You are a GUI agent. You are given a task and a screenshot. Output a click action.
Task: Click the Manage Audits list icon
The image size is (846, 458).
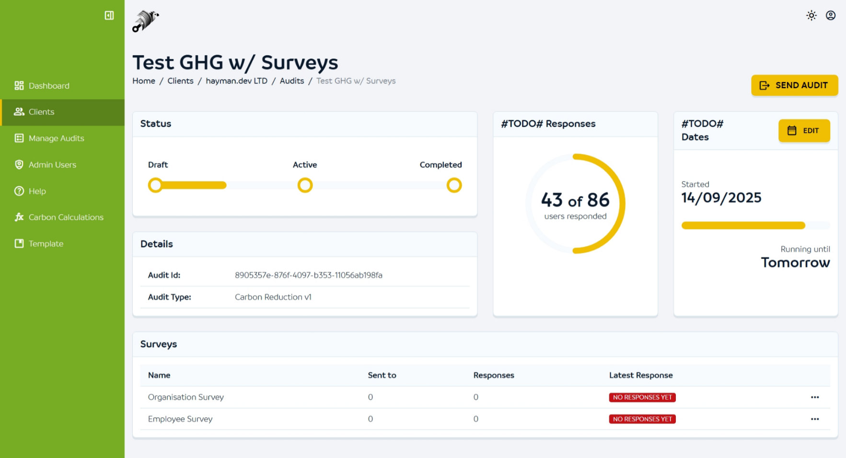[x=19, y=138]
